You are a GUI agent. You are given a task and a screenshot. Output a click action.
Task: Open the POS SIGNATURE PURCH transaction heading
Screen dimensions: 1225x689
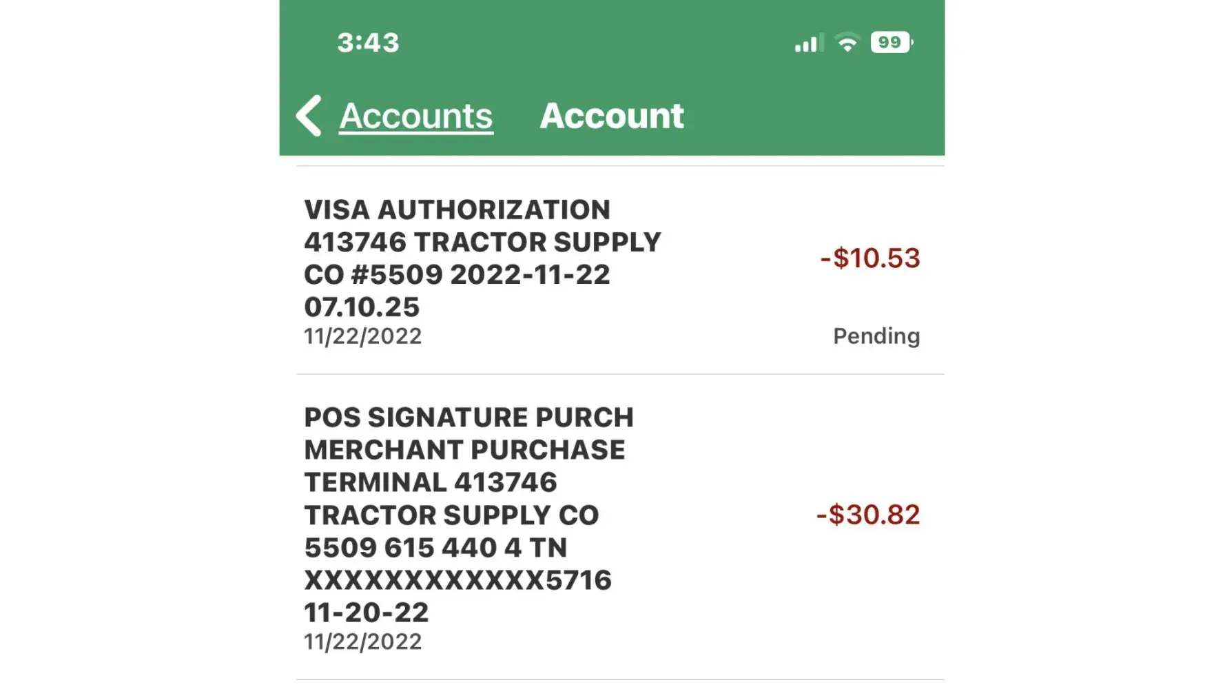[469, 418]
